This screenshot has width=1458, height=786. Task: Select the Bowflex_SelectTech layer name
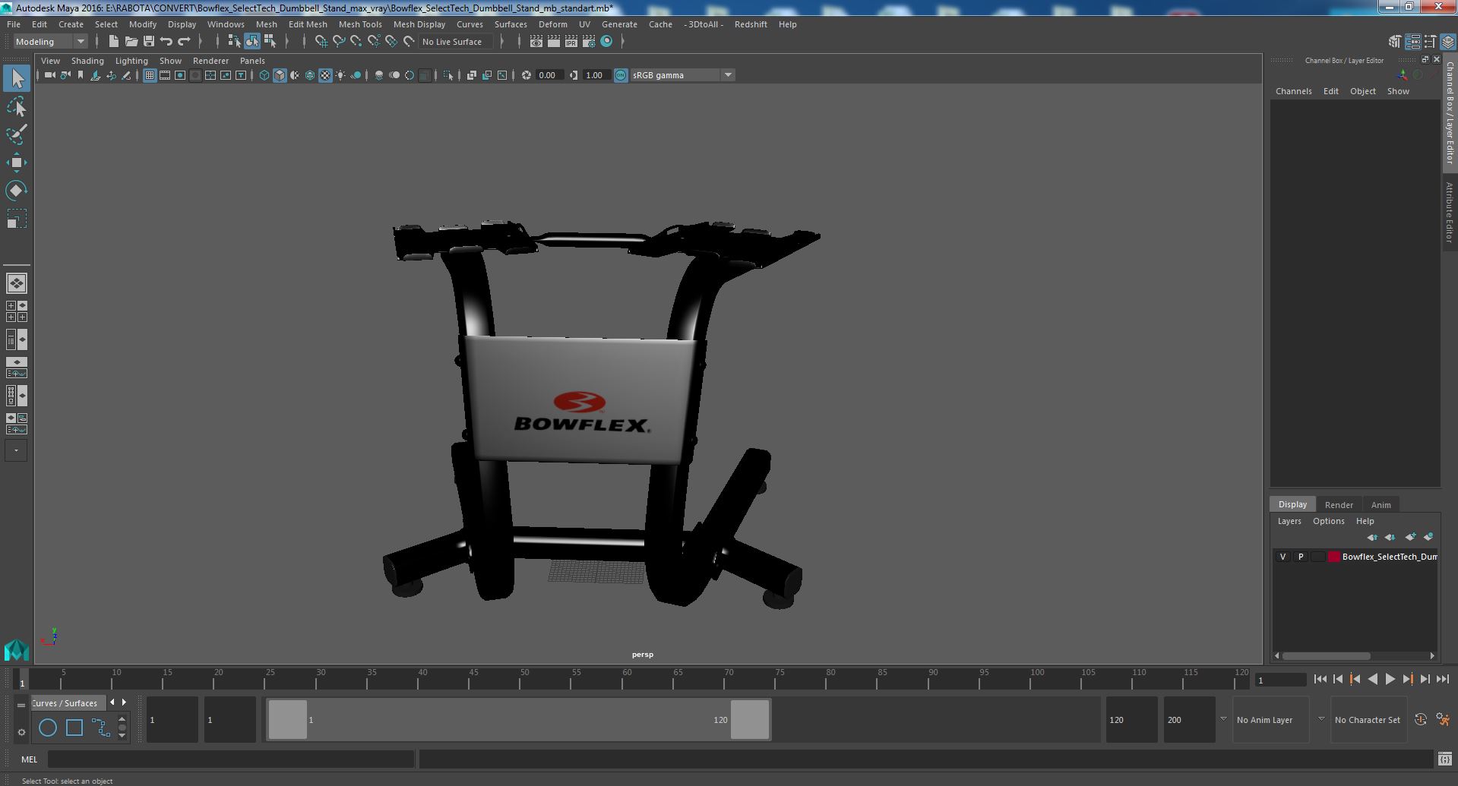tap(1389, 557)
